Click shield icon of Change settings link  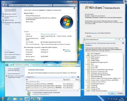click(x=63, y=50)
